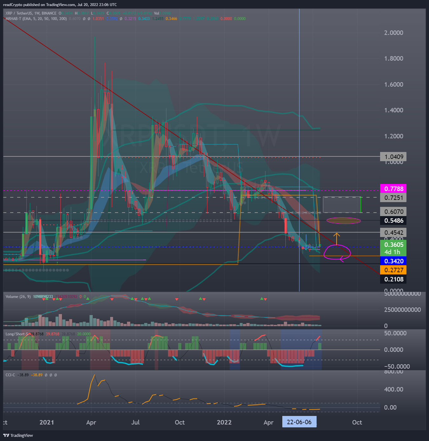Click the red 39.8768 Long/Short value
Screen dimensions: 429x441
click(52, 334)
